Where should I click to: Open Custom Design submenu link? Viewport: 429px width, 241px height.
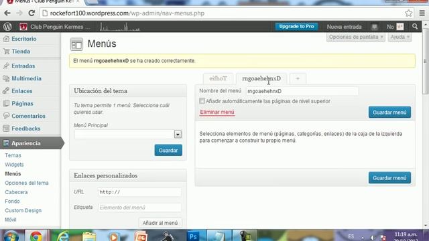pos(23,210)
